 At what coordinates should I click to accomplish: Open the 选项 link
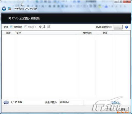(116, 102)
